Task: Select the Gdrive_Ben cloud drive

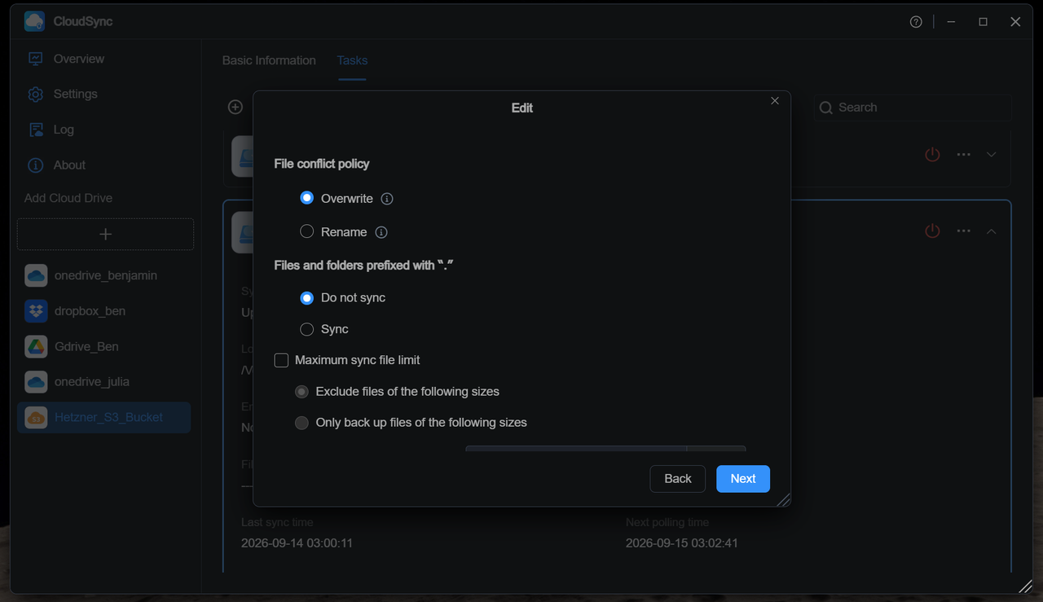Action: pos(104,346)
